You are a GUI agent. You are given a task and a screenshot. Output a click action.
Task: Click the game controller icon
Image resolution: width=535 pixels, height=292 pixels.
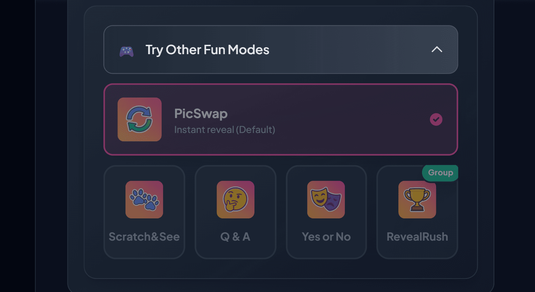pos(127,51)
